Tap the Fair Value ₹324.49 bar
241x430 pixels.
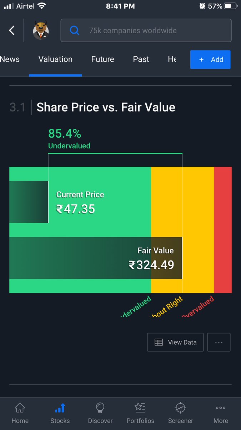pos(96,258)
